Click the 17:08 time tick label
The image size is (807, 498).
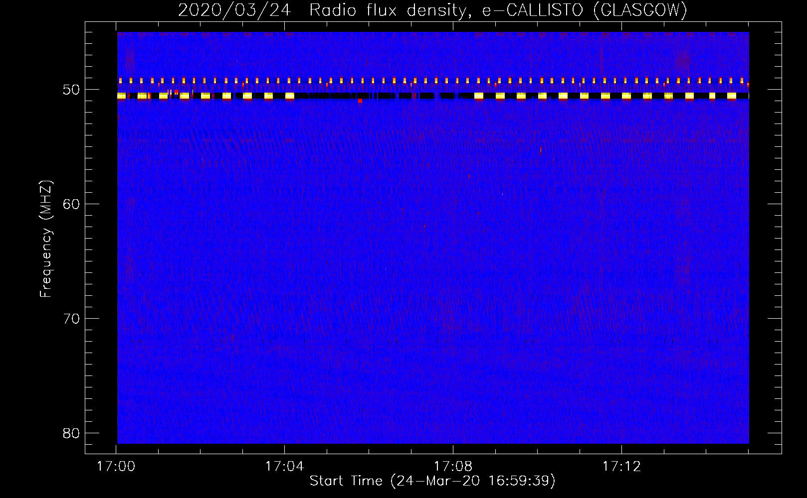pos(453,467)
